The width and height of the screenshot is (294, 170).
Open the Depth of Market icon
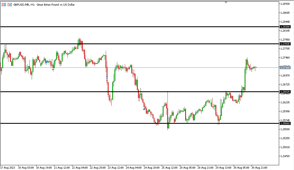tap(10, 5)
